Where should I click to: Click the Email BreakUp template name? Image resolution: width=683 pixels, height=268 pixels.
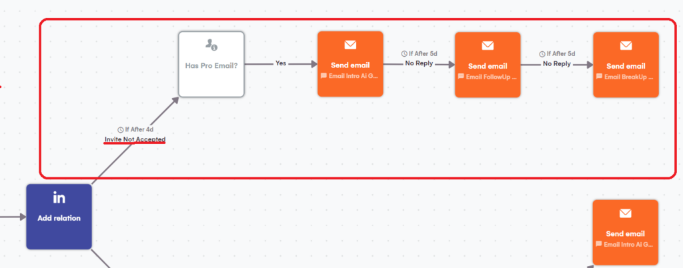point(630,77)
